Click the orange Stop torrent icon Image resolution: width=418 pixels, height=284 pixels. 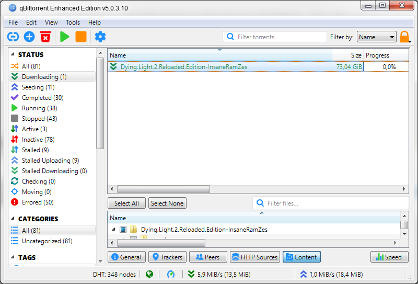point(81,37)
